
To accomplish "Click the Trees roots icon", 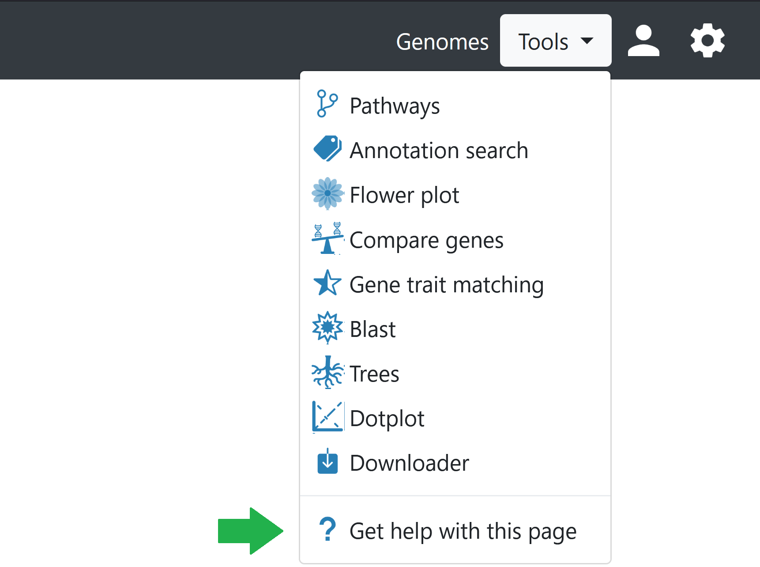I will point(327,373).
